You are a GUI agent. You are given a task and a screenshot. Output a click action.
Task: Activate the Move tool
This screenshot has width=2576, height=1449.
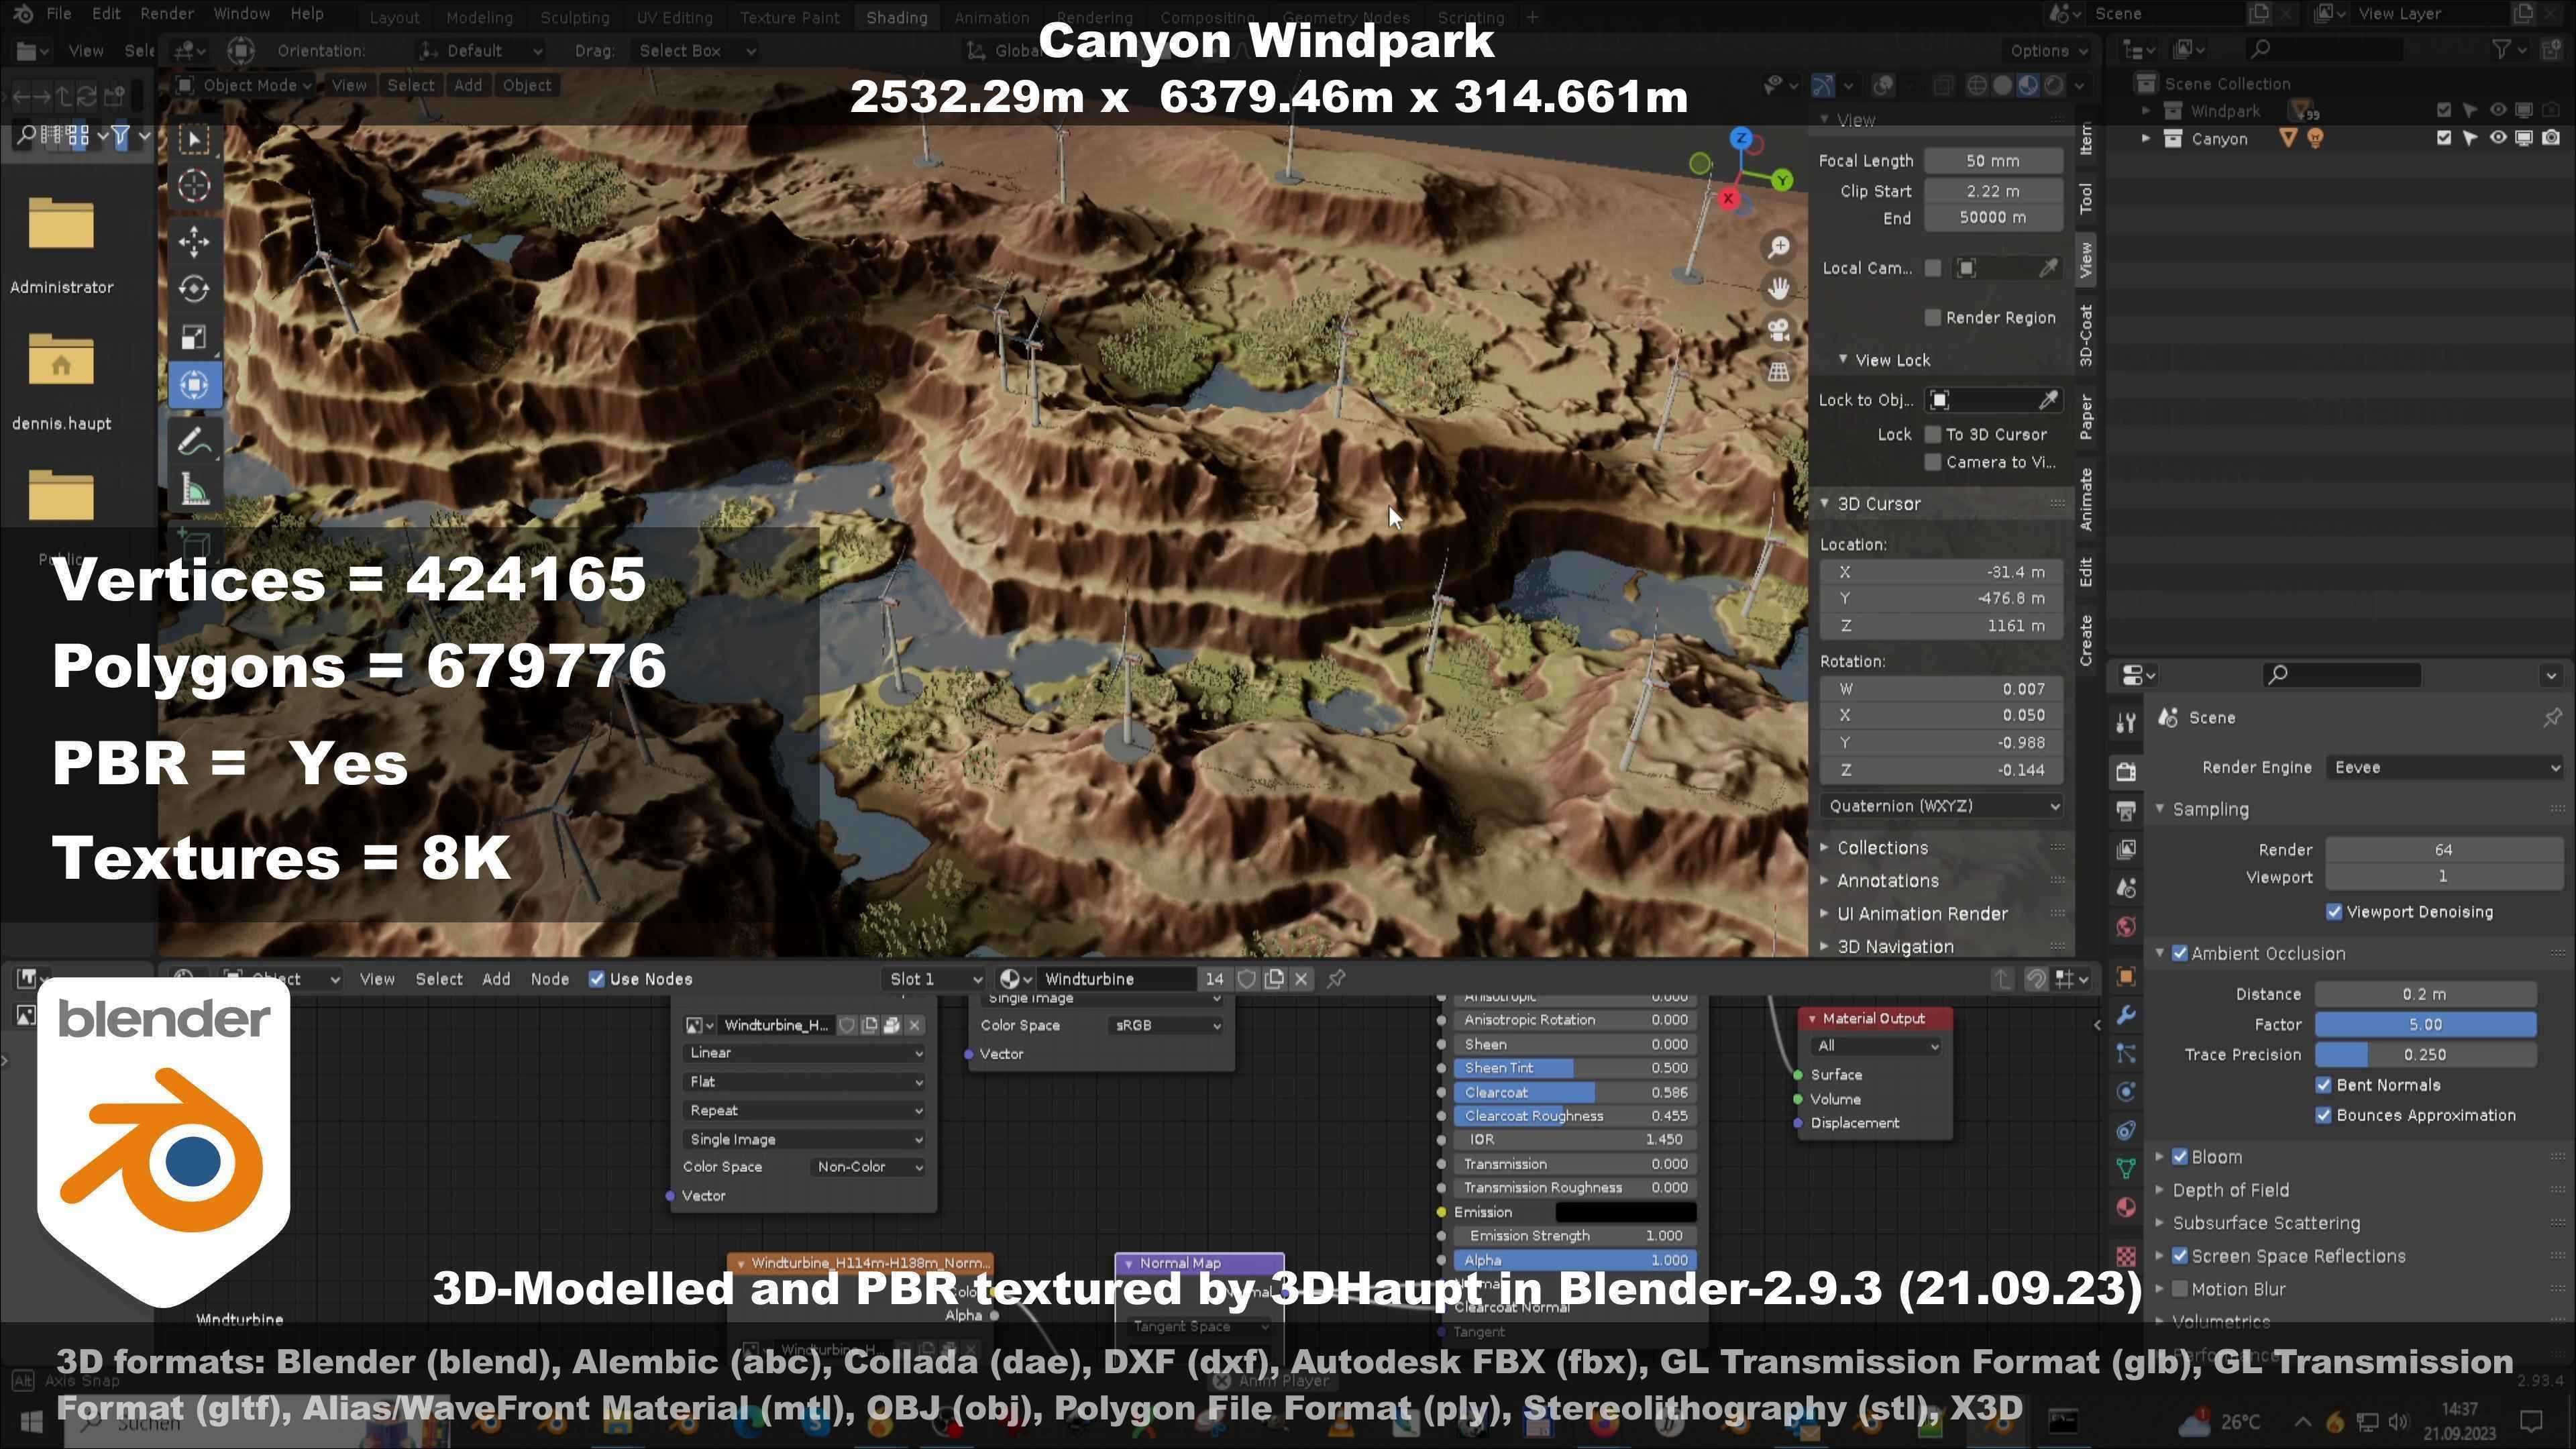(x=194, y=241)
